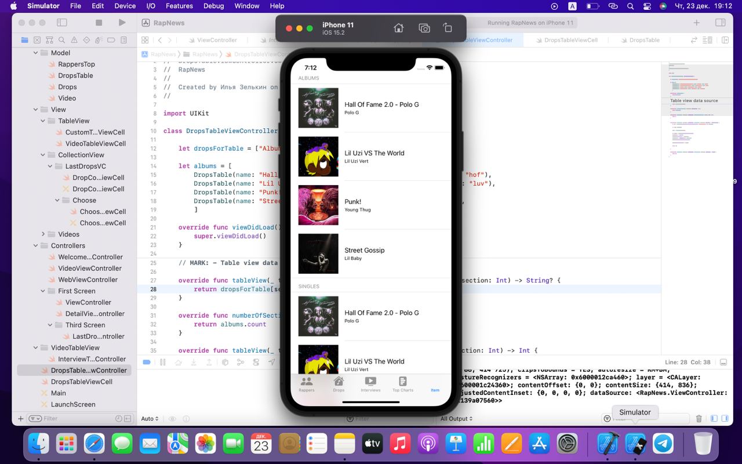Open the Debug menu in menu bar
The width and height of the screenshot is (742, 464).
[x=213, y=6]
